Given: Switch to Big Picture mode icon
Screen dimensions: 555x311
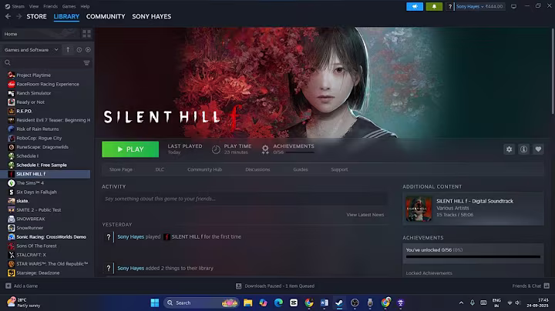Looking at the screenshot, I should pyautogui.click(x=513, y=6).
